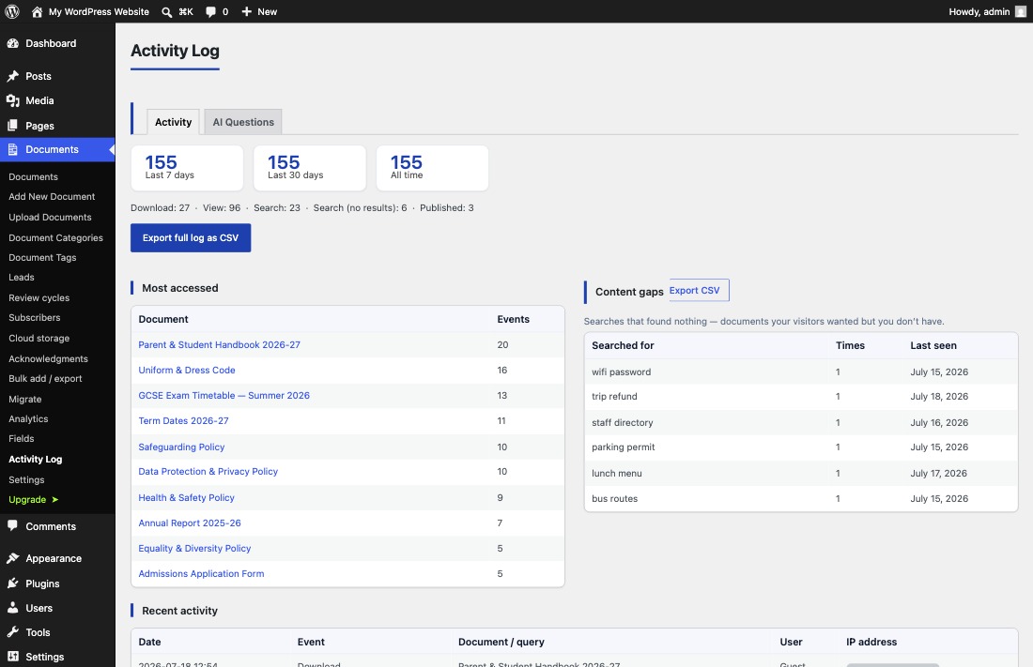Click the Dashboard gauge icon
Image resolution: width=1033 pixels, height=667 pixels.
tap(12, 43)
